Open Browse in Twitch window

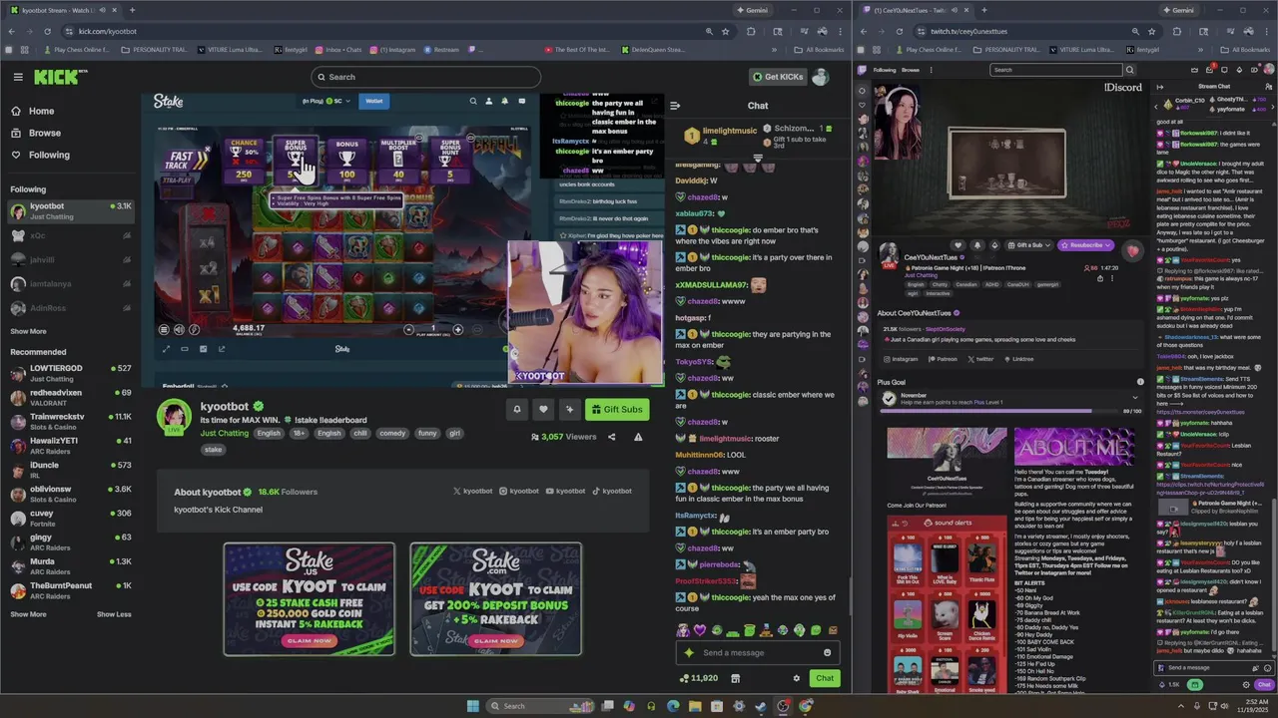[911, 70]
